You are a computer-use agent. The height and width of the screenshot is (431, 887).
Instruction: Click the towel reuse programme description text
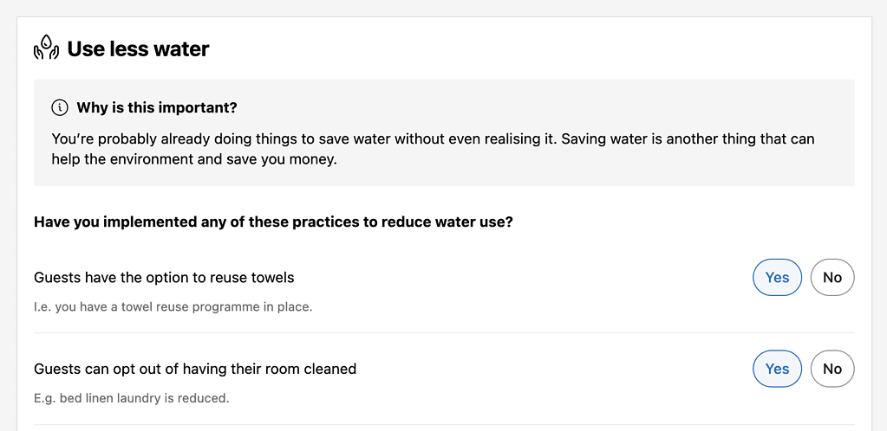173,308
